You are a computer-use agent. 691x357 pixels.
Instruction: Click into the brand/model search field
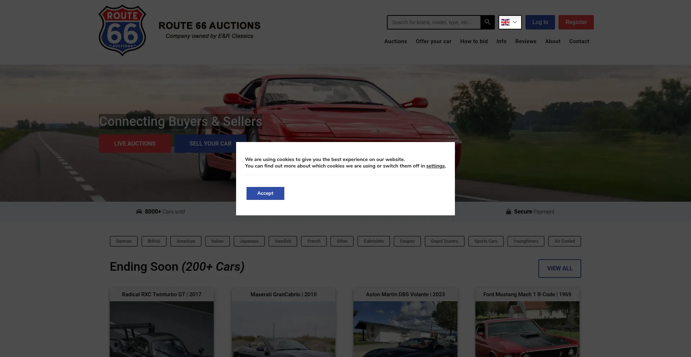click(x=434, y=22)
